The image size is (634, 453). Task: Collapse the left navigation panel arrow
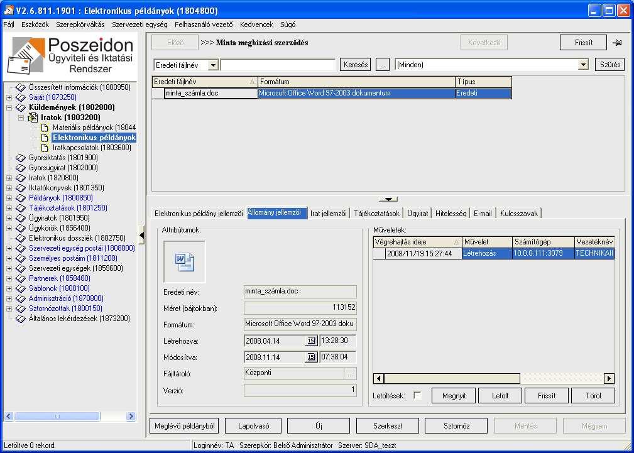141,235
